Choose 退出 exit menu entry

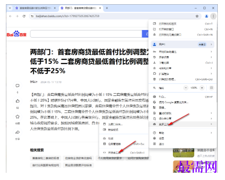click(x=183, y=144)
